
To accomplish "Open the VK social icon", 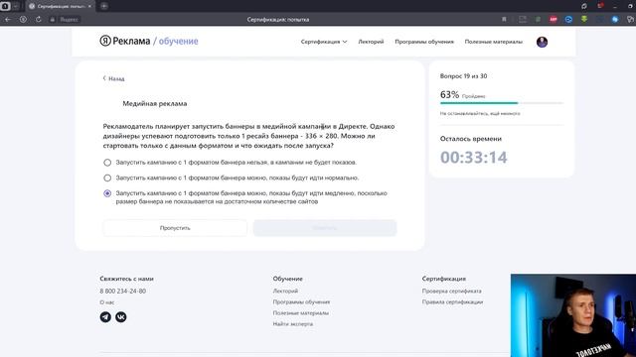I will [121, 317].
